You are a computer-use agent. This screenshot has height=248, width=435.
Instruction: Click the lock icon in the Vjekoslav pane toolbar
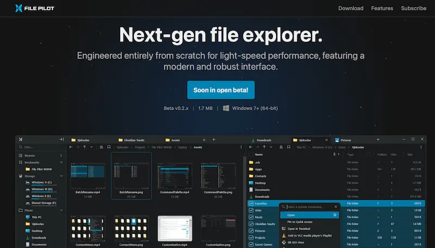(281, 147)
